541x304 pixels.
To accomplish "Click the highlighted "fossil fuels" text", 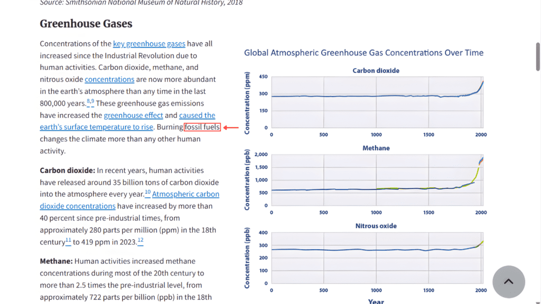I will [x=202, y=127].
